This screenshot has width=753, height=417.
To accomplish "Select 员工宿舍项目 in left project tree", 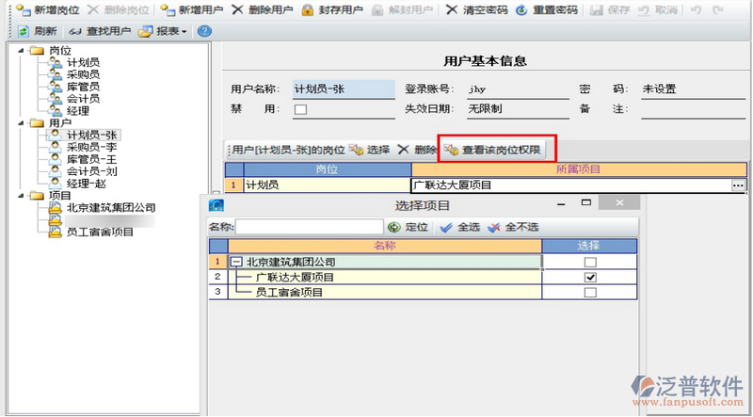I will (x=100, y=233).
